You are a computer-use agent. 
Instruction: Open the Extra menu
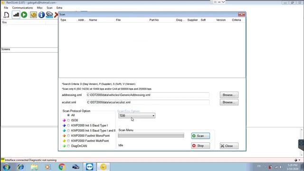pos(59,8)
